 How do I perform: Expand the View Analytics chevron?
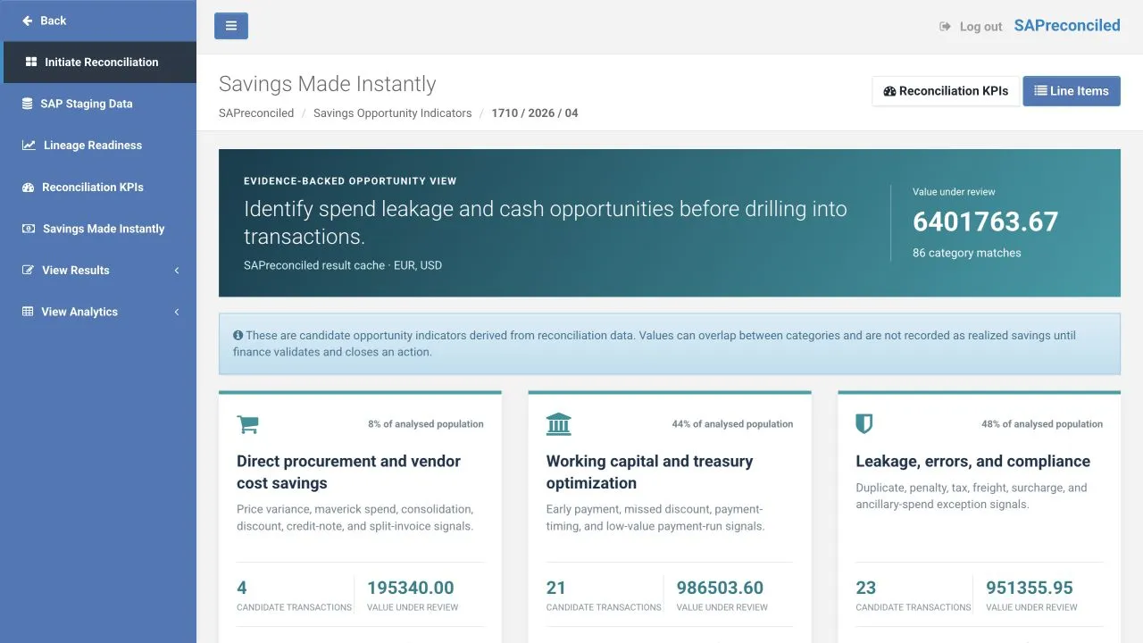(x=177, y=312)
